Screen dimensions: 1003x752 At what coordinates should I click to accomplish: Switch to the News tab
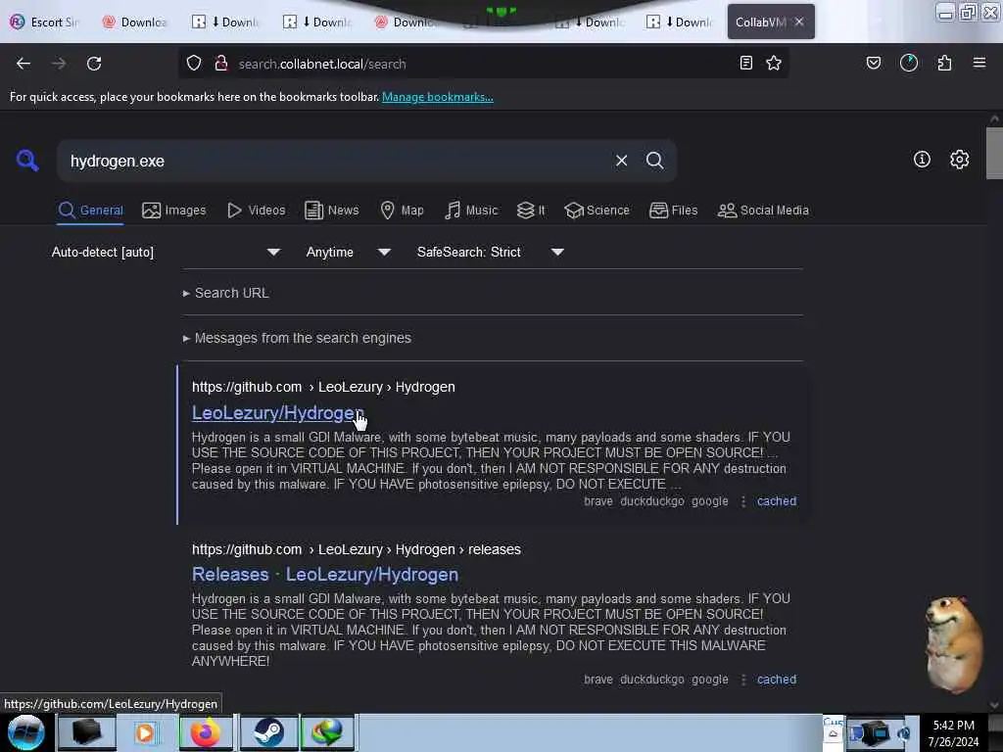pos(331,211)
